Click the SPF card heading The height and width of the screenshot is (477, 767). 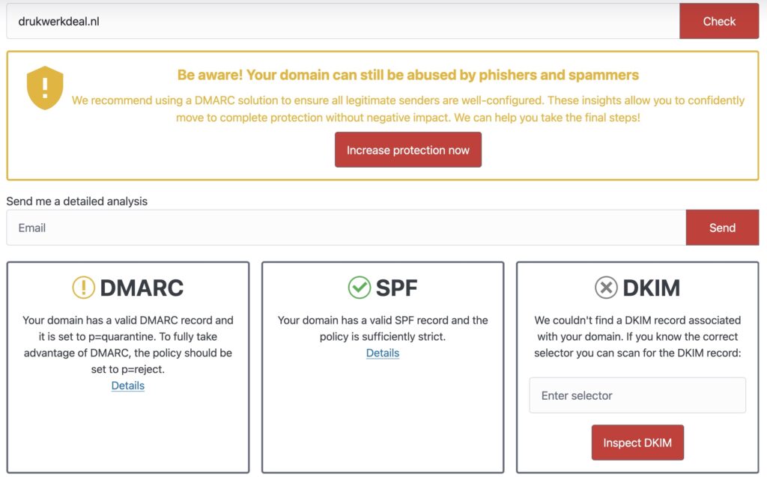[x=396, y=288]
